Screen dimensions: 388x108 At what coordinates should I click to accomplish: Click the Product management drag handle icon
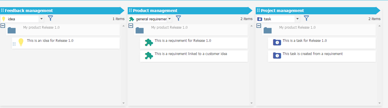[x=131, y=11]
